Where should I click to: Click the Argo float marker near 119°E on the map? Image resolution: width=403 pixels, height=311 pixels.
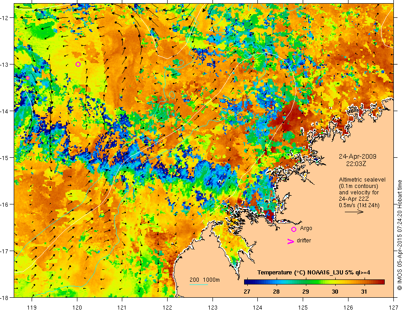(27, 78)
